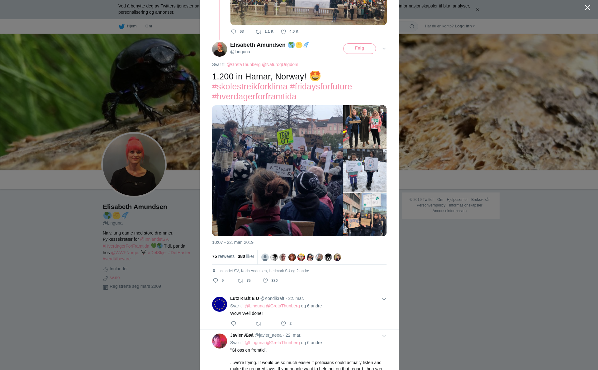Open options chevron next to Følg button

pyautogui.click(x=384, y=49)
